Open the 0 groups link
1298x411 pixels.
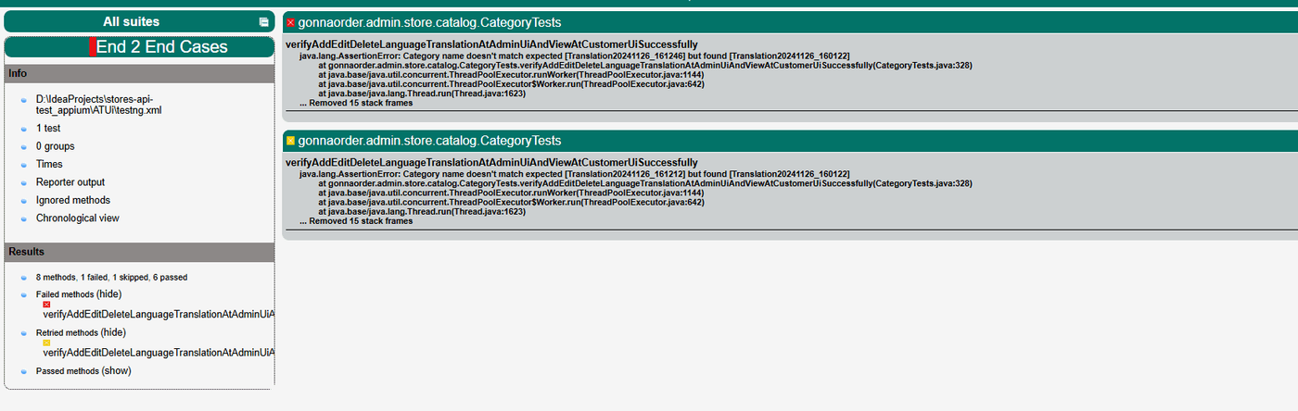tap(55, 146)
